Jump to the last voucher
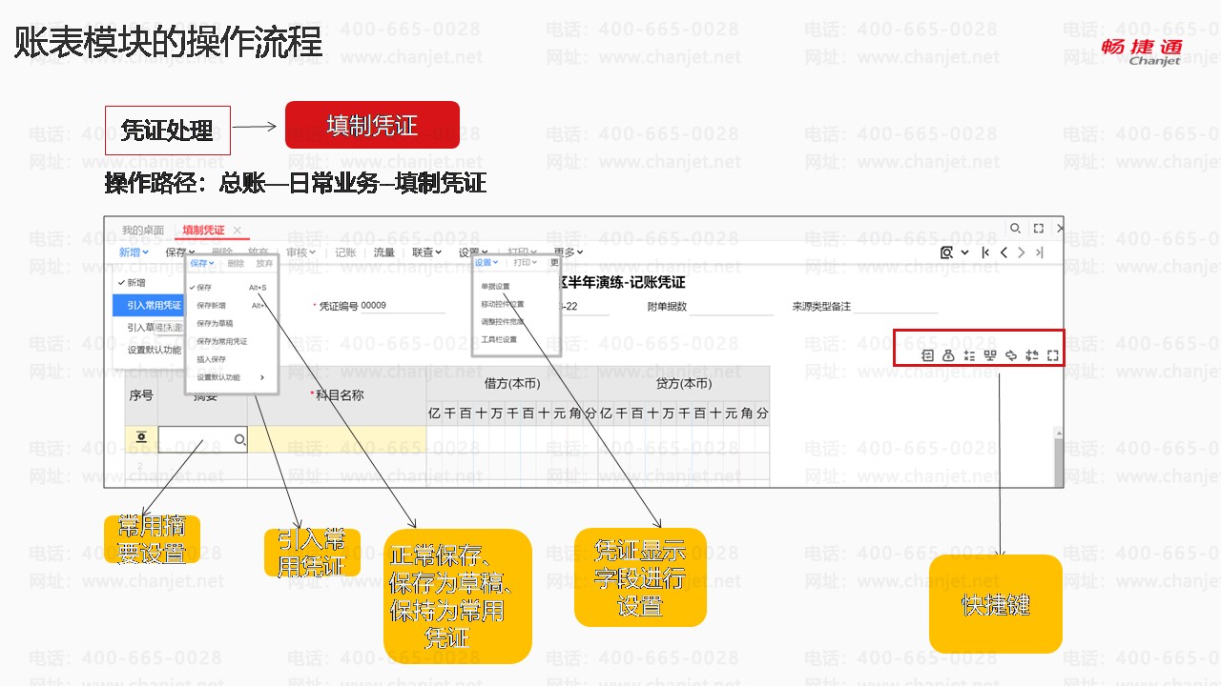 click(1039, 252)
